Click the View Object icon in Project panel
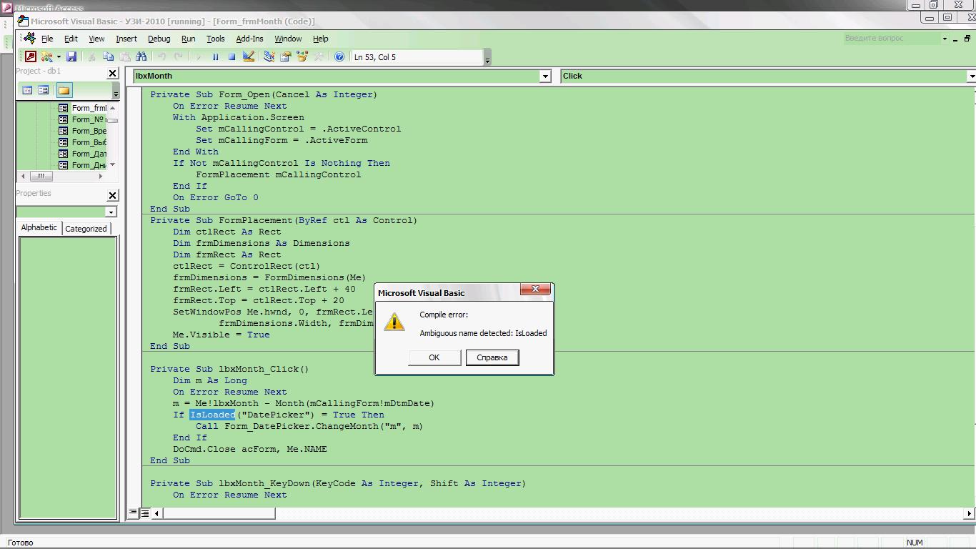Image resolution: width=976 pixels, height=549 pixels. [44, 90]
